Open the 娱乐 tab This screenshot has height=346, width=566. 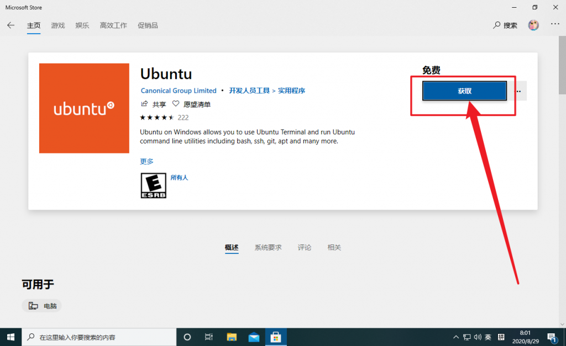82,25
